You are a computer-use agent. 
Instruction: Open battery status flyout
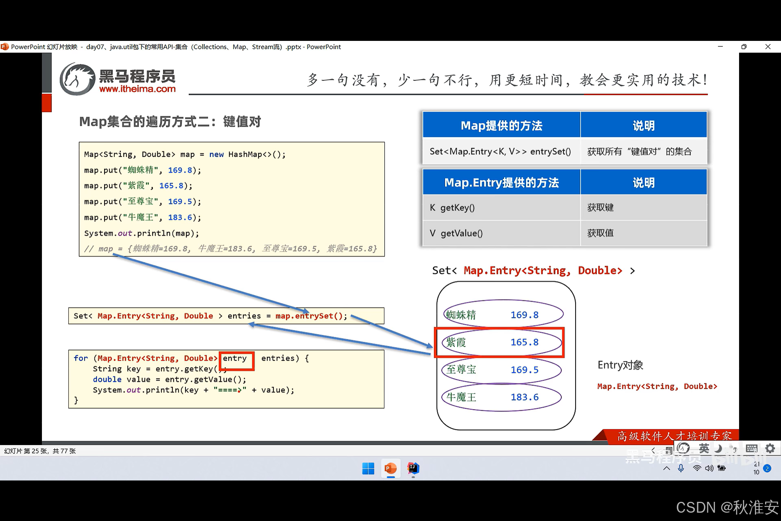click(x=722, y=469)
